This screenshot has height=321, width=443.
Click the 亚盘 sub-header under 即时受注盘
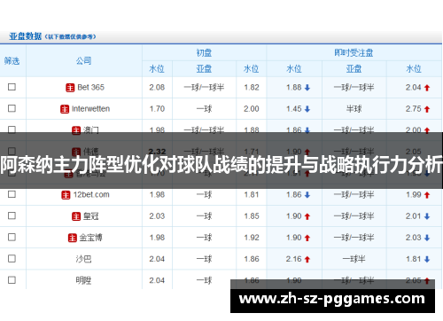click(x=354, y=69)
